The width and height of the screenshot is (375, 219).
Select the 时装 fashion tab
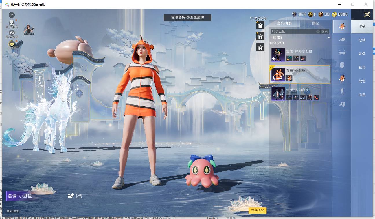[x=362, y=26]
